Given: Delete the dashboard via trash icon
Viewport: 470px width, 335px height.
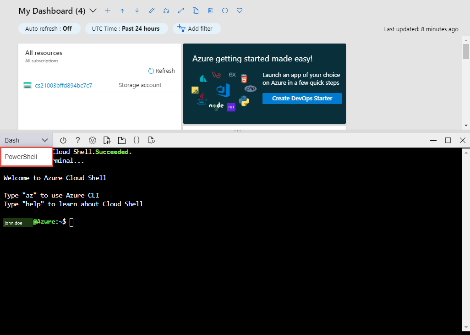Looking at the screenshot, I should (x=210, y=11).
